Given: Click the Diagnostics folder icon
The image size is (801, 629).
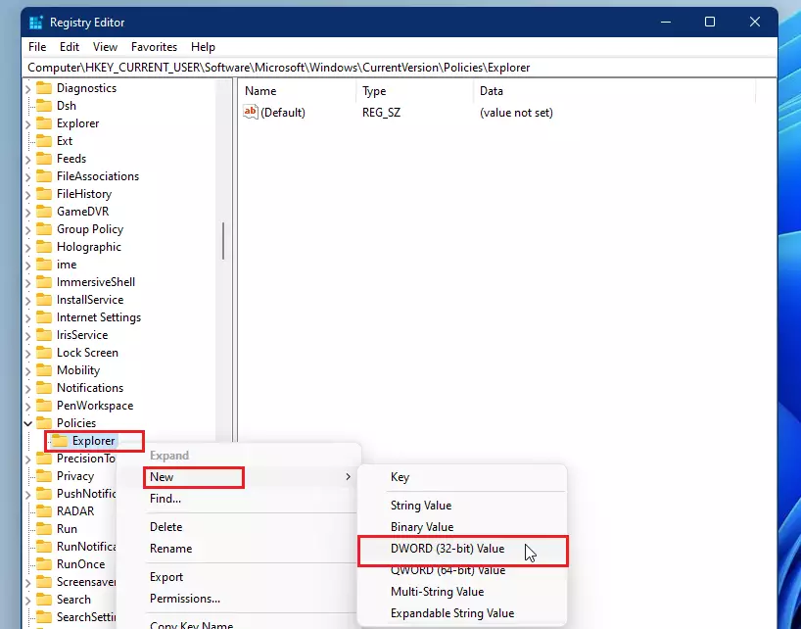Looking at the screenshot, I should (44, 88).
